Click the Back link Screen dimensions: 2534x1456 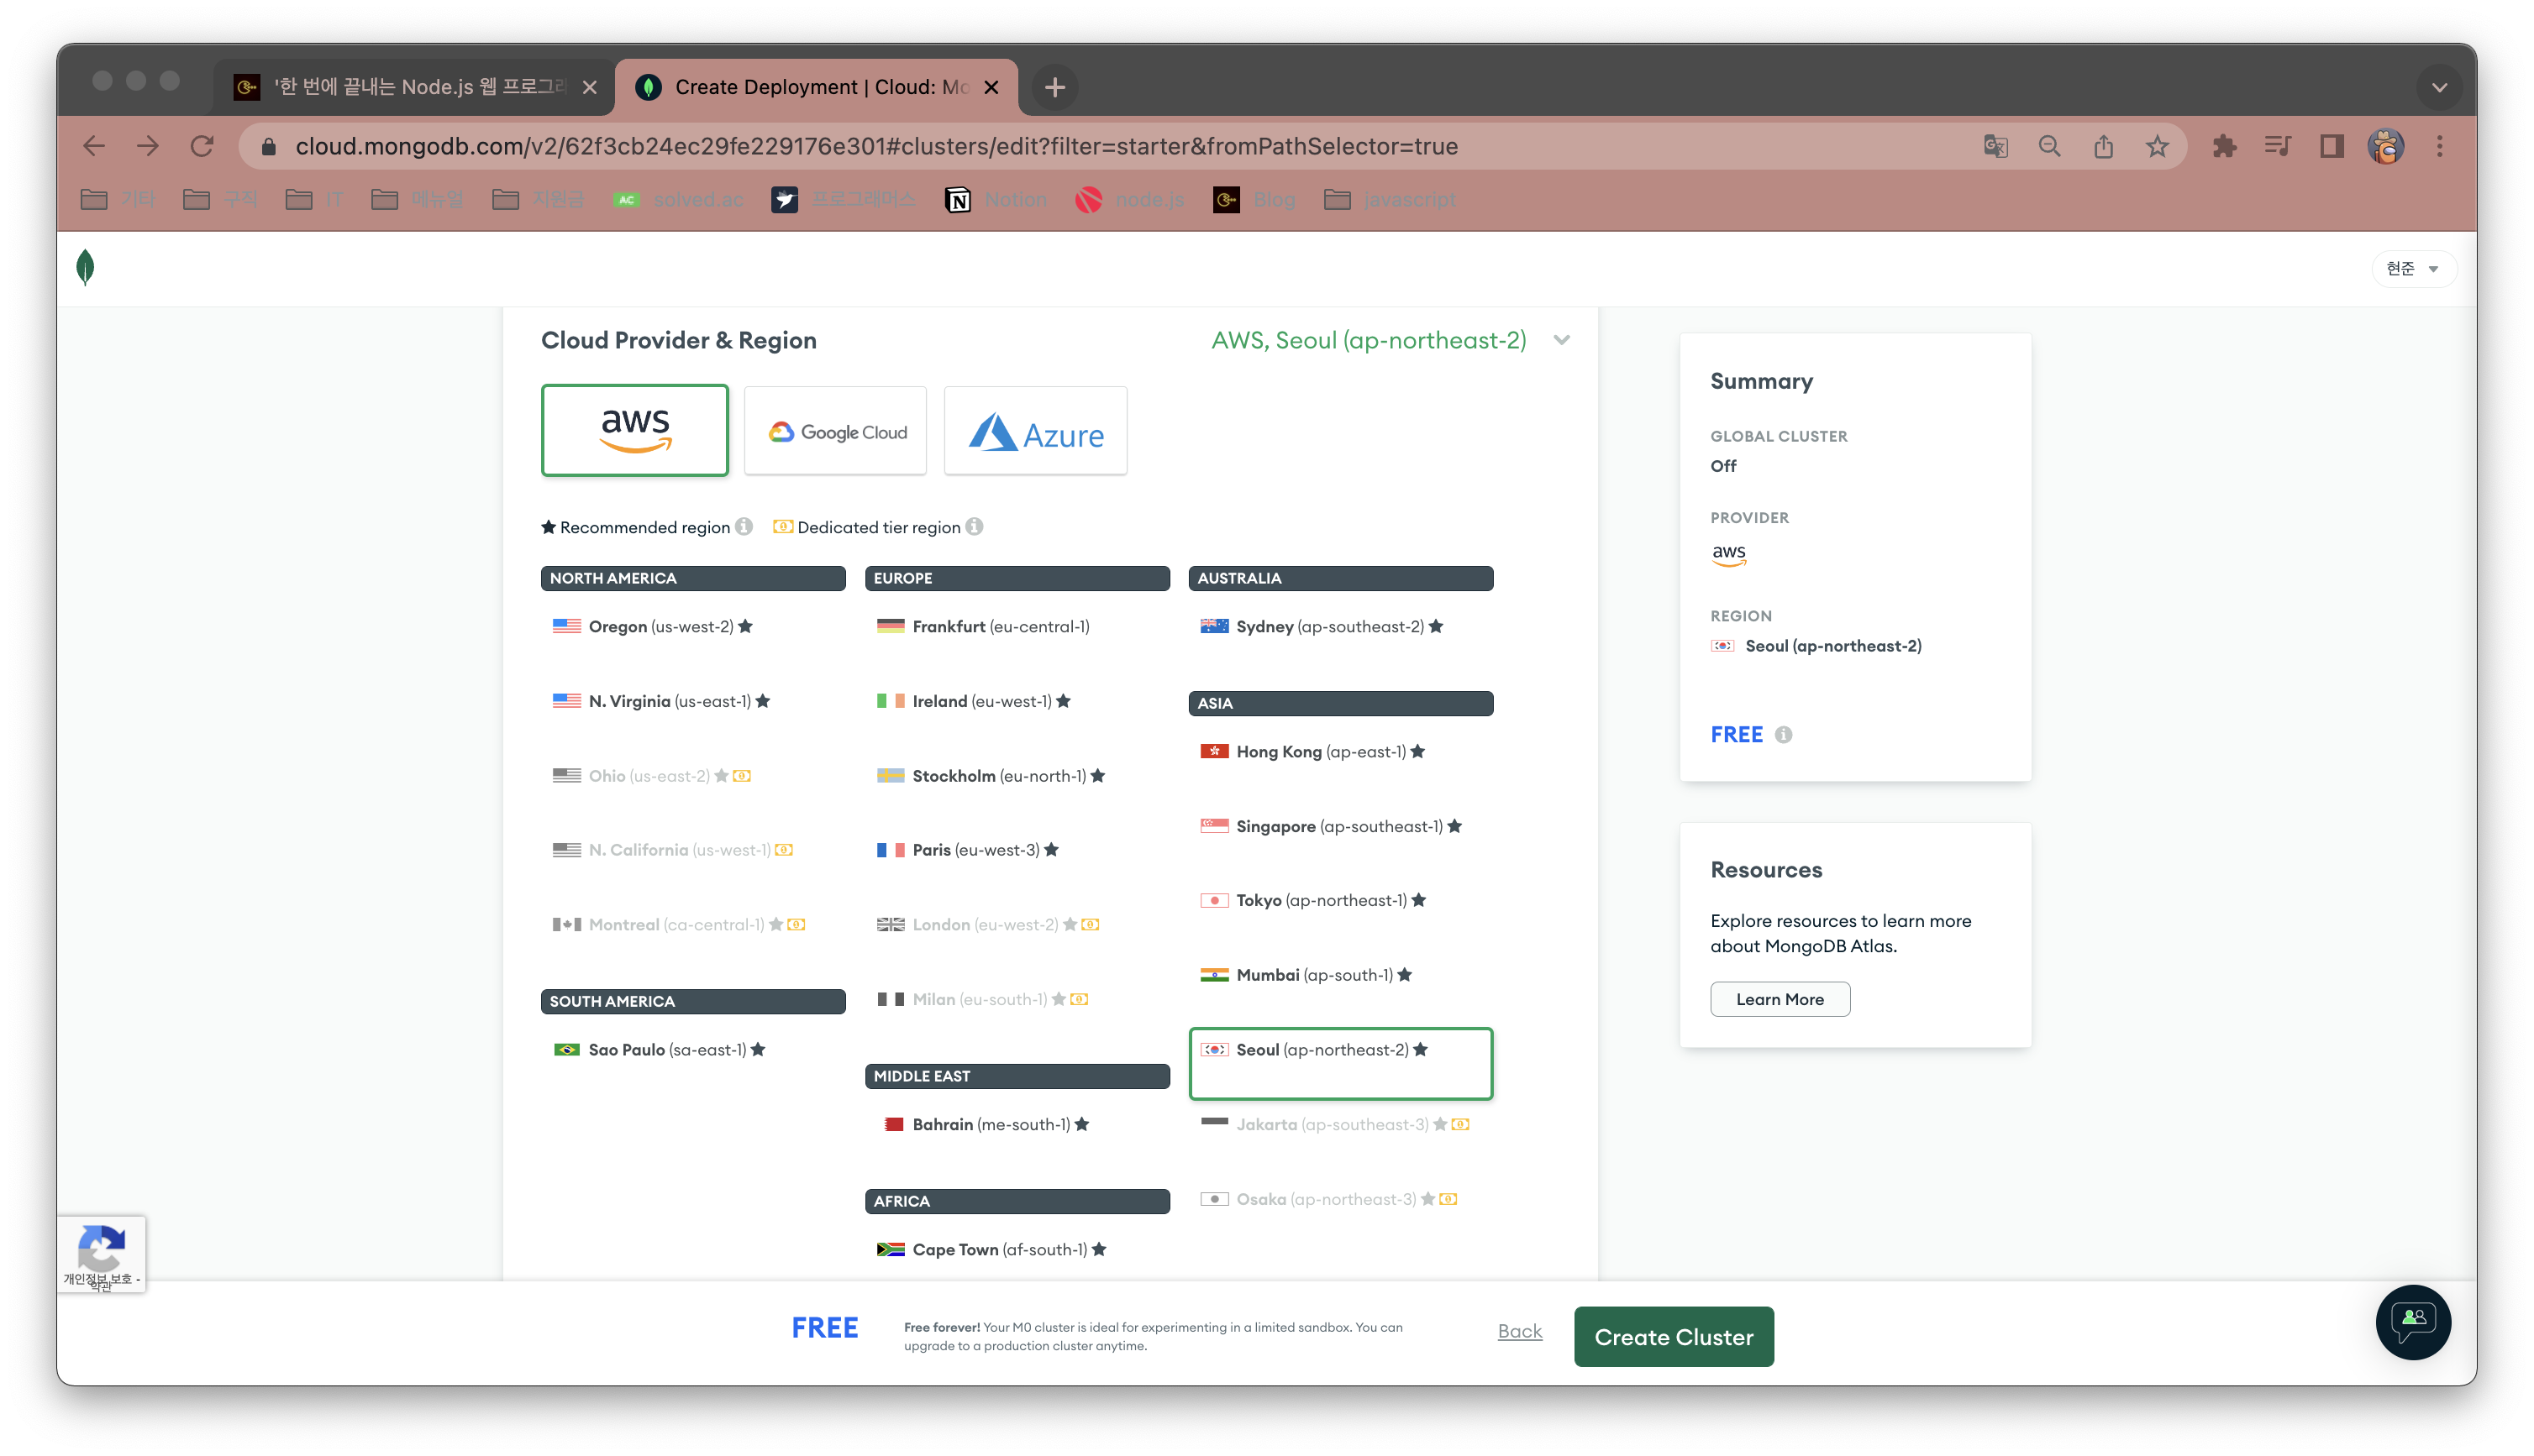tap(1520, 1331)
